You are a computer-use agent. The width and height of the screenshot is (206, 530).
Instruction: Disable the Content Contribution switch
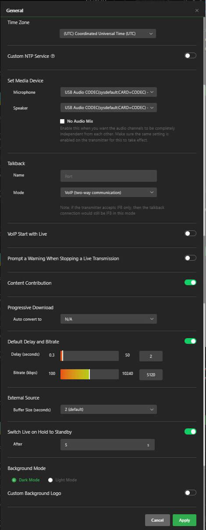190,283
